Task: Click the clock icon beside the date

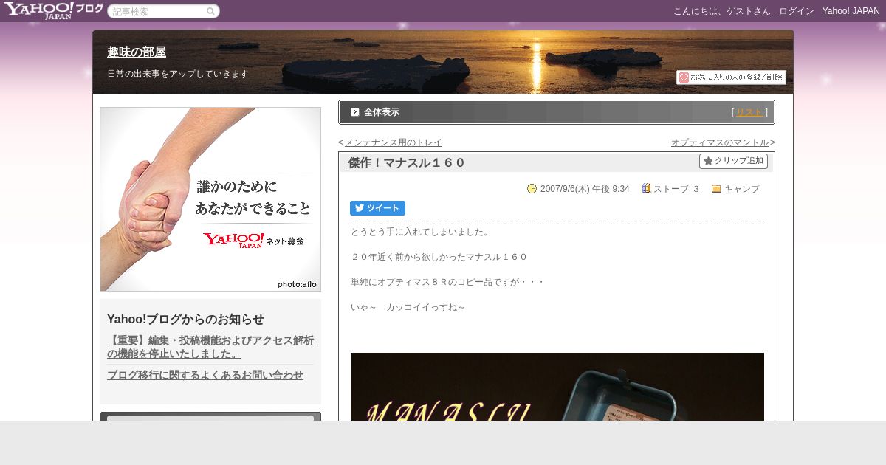Action: (532, 189)
